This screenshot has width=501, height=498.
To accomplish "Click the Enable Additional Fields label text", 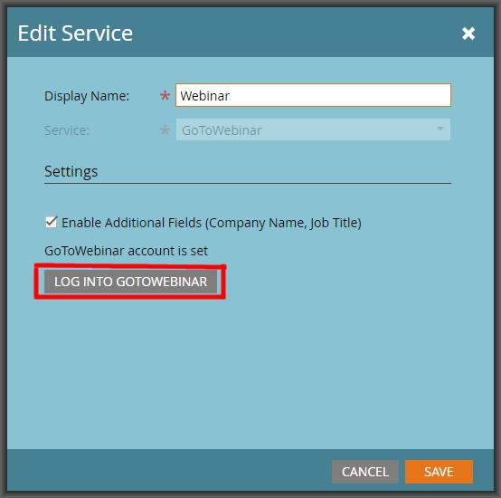I will [212, 223].
